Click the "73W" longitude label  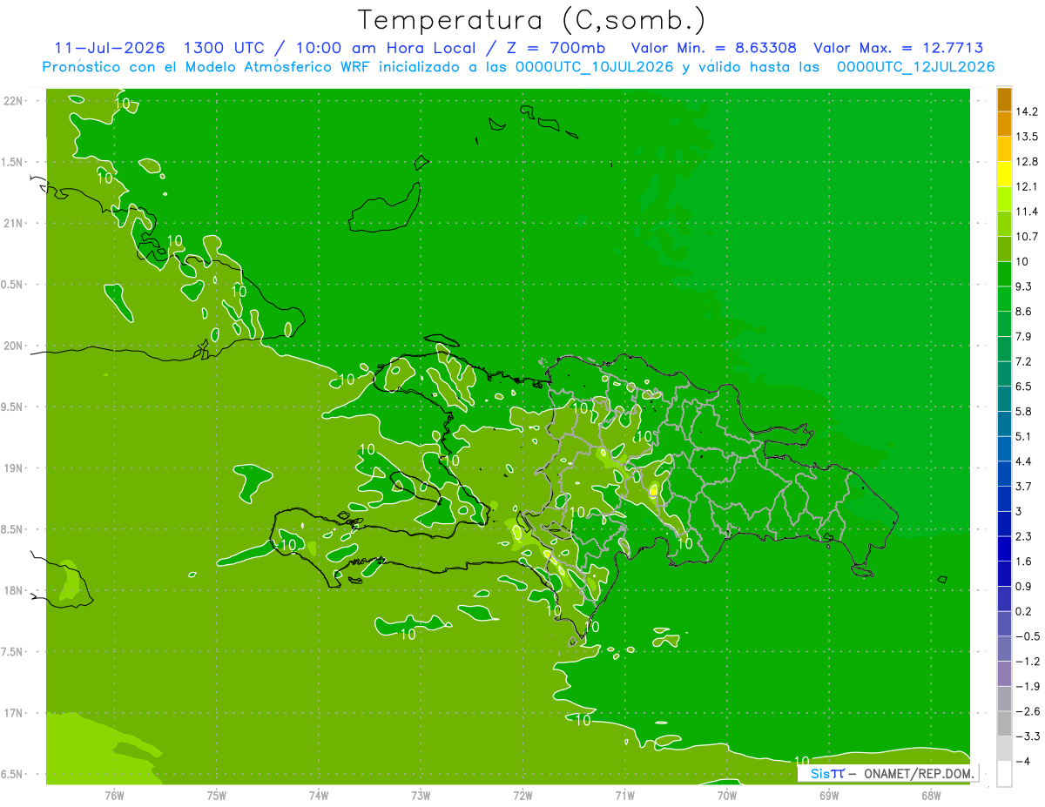click(421, 794)
